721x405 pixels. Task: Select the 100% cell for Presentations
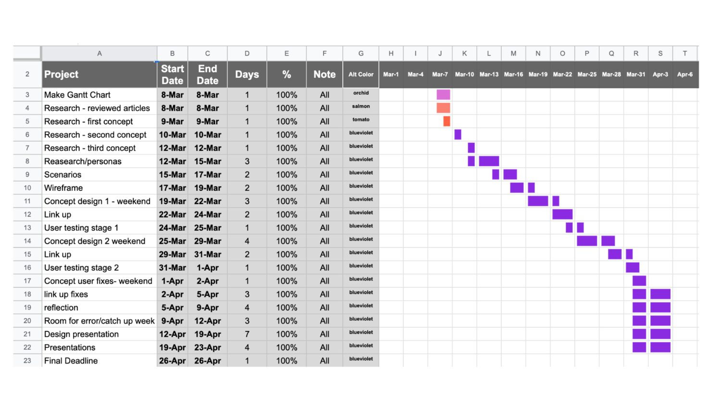(x=286, y=347)
